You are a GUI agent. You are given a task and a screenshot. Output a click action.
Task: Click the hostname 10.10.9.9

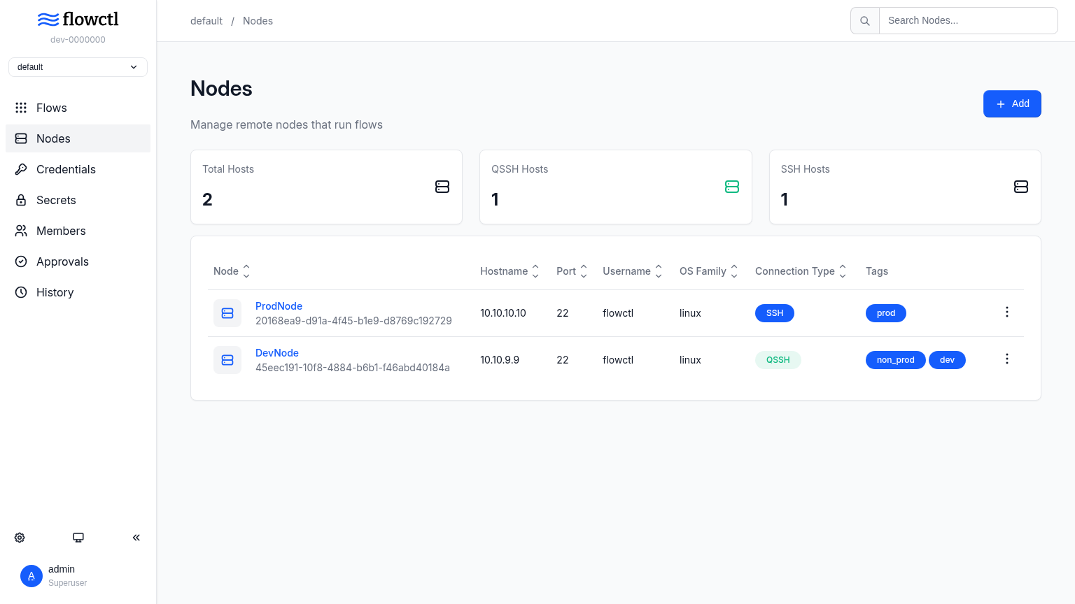point(500,360)
